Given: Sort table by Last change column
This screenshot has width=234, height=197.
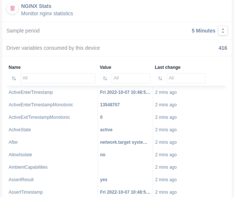Looking at the screenshot, I should click(160, 78).
